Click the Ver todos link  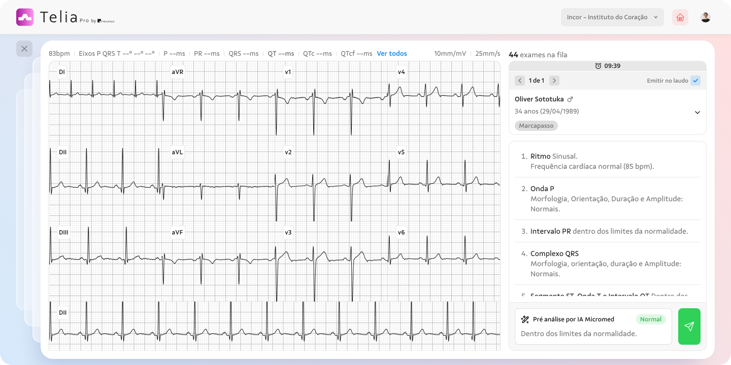(x=391, y=54)
